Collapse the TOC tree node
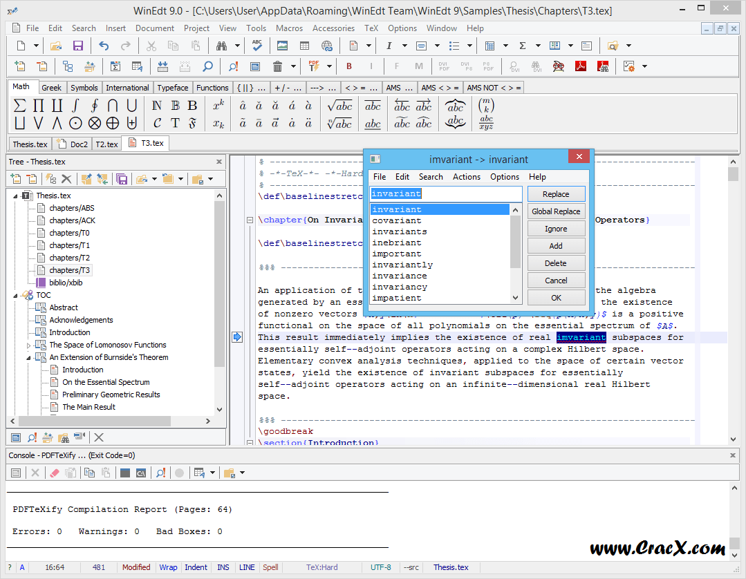Viewport: 746px width, 579px height. pos(15,295)
